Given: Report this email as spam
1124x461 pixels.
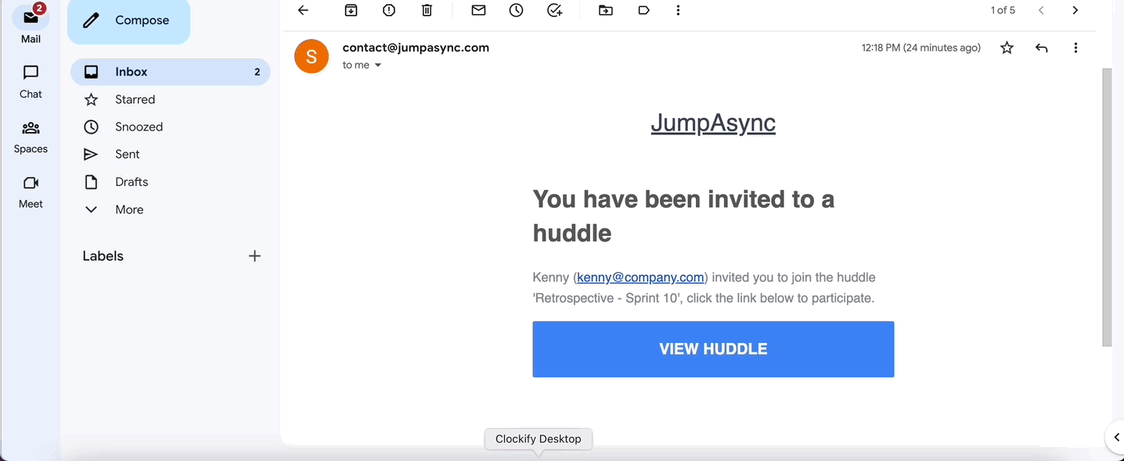Looking at the screenshot, I should (389, 10).
